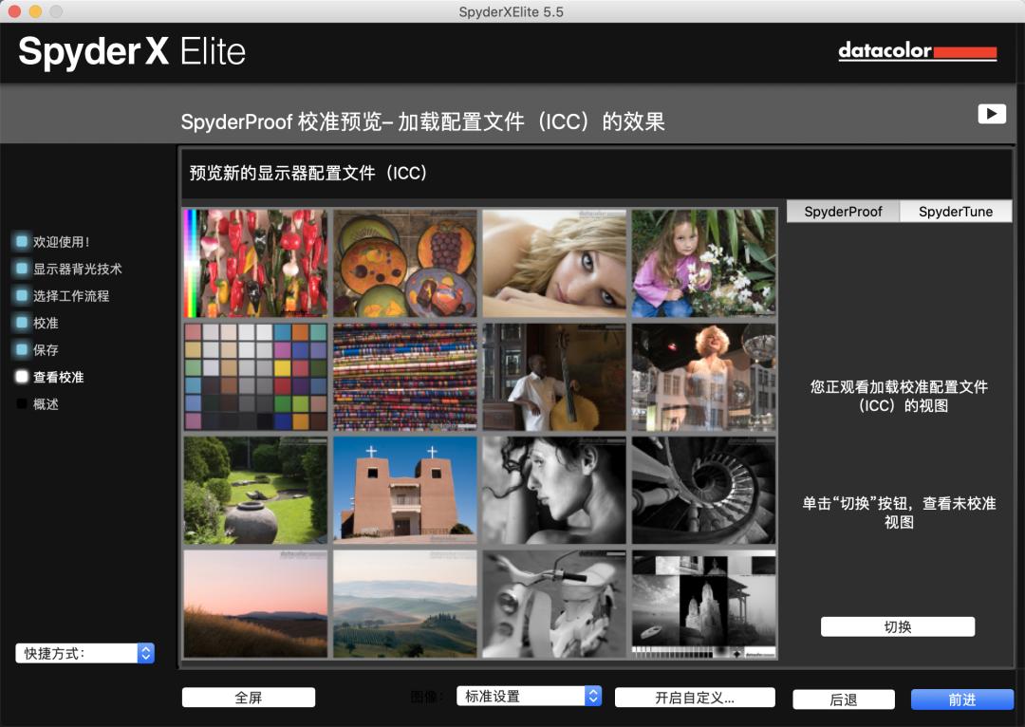The height and width of the screenshot is (727, 1025).
Task: Click the step indicator beside 欢迎使用!
Action: pos(22,242)
